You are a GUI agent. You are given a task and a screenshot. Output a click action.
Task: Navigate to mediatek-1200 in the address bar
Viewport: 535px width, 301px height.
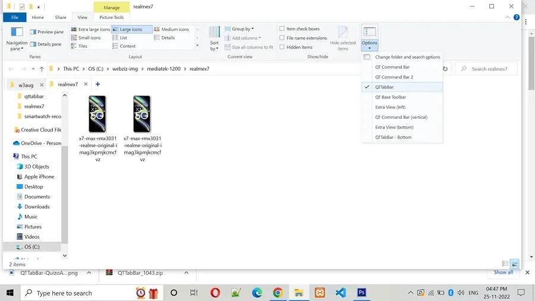(x=164, y=69)
